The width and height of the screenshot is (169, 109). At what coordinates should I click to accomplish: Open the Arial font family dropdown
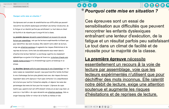pos(88,107)
